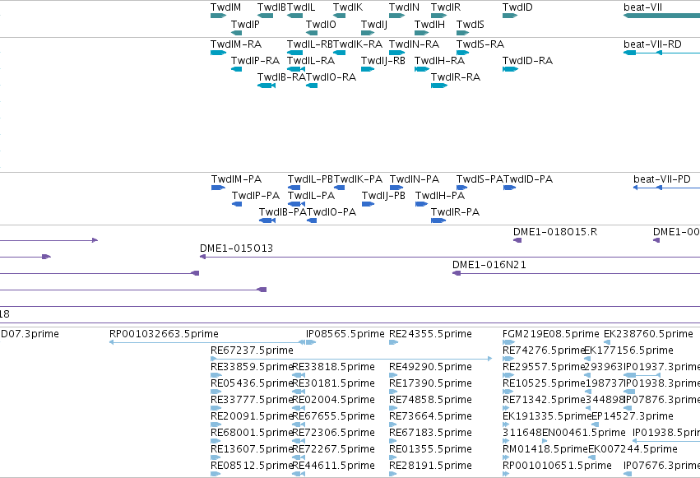The height and width of the screenshot is (478, 700).
Task: Select the EN00461.5prime EST label
Action: coord(584,433)
